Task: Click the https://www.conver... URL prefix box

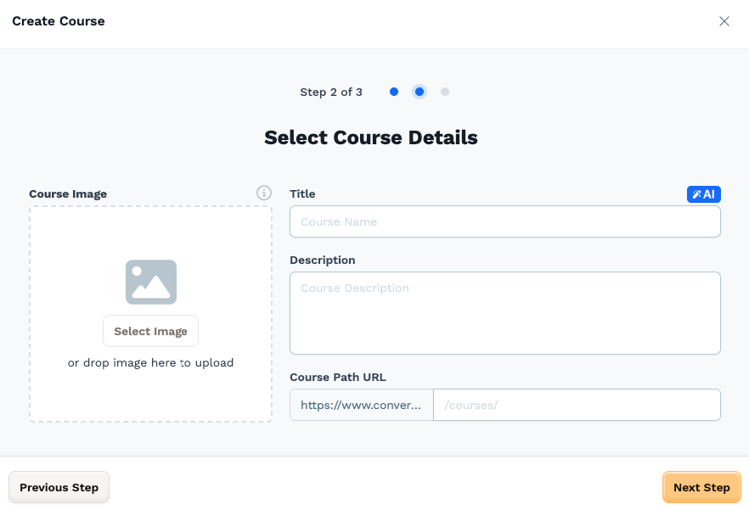Action: coord(362,405)
